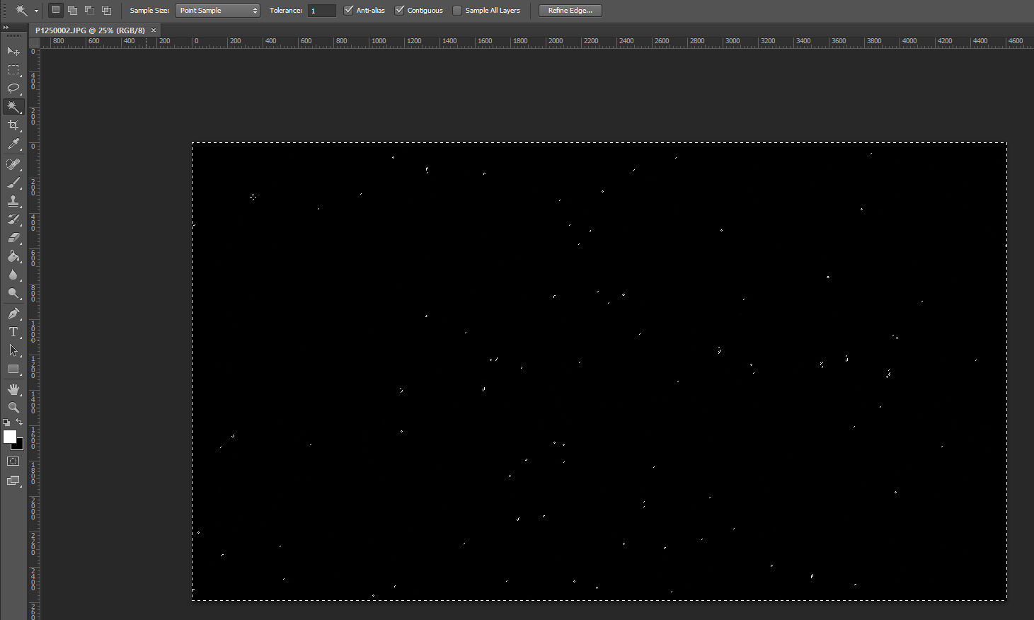Select the Lasso tool
The height and width of the screenshot is (620, 1034).
[x=13, y=88]
